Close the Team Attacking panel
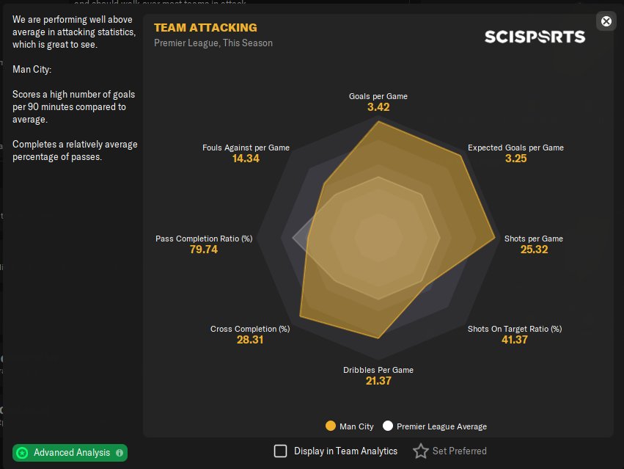The height and width of the screenshot is (469, 624). [x=606, y=21]
